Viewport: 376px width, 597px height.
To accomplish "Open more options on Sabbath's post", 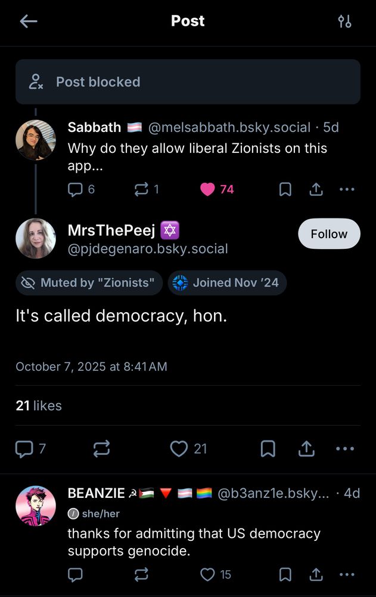I will pos(346,189).
